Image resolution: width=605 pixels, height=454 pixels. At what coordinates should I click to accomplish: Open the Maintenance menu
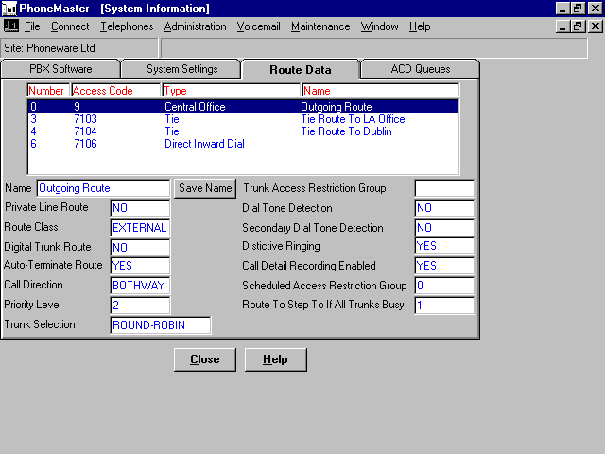click(320, 26)
